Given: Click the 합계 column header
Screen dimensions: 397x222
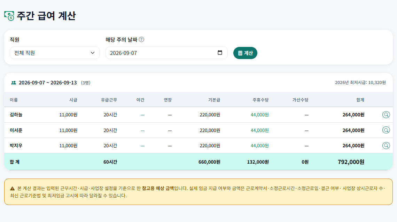Looking at the screenshot, I should pos(360,100).
